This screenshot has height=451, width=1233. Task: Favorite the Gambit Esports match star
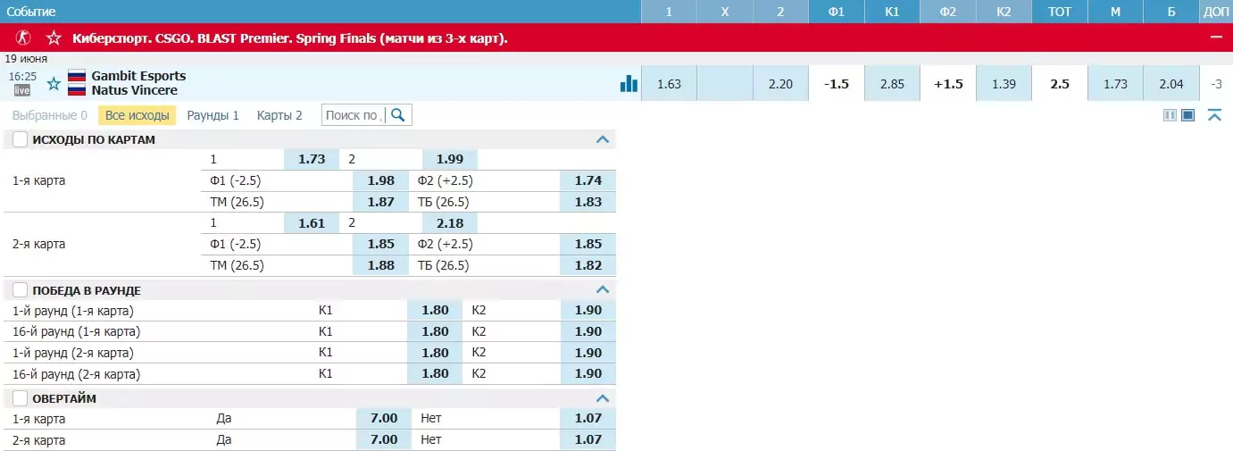coord(54,84)
